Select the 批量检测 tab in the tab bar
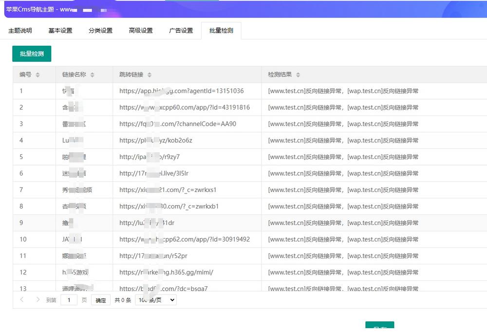 pyautogui.click(x=221, y=31)
